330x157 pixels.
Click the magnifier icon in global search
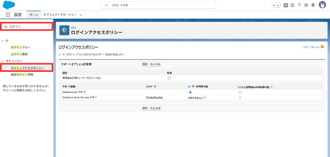(106, 5)
